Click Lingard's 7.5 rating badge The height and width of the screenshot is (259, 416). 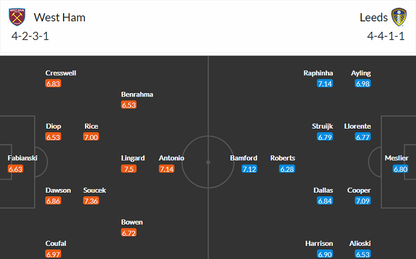click(129, 170)
